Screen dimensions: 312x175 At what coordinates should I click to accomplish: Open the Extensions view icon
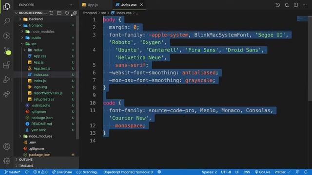click(x=6, y=65)
